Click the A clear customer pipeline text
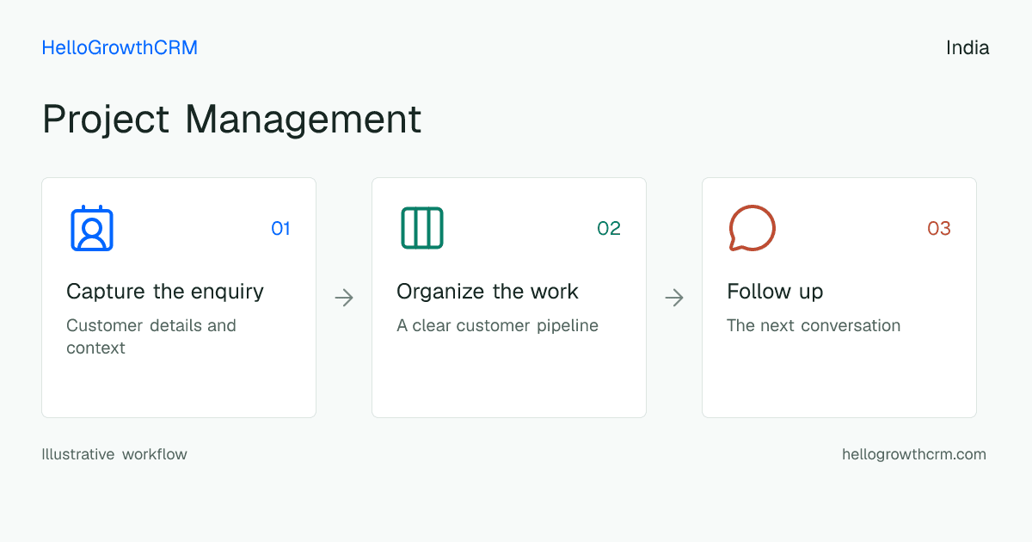 497,326
